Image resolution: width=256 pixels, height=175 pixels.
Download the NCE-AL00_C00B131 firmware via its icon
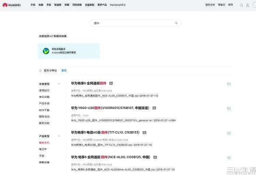[x=229, y=84]
